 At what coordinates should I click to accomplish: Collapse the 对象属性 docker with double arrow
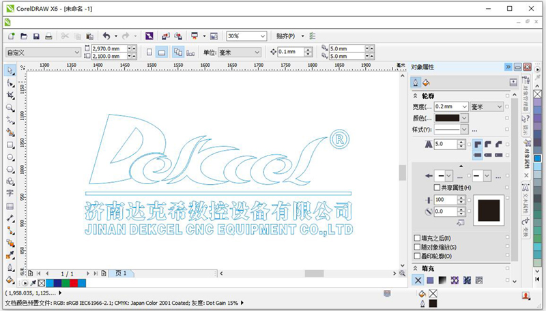coord(508,67)
